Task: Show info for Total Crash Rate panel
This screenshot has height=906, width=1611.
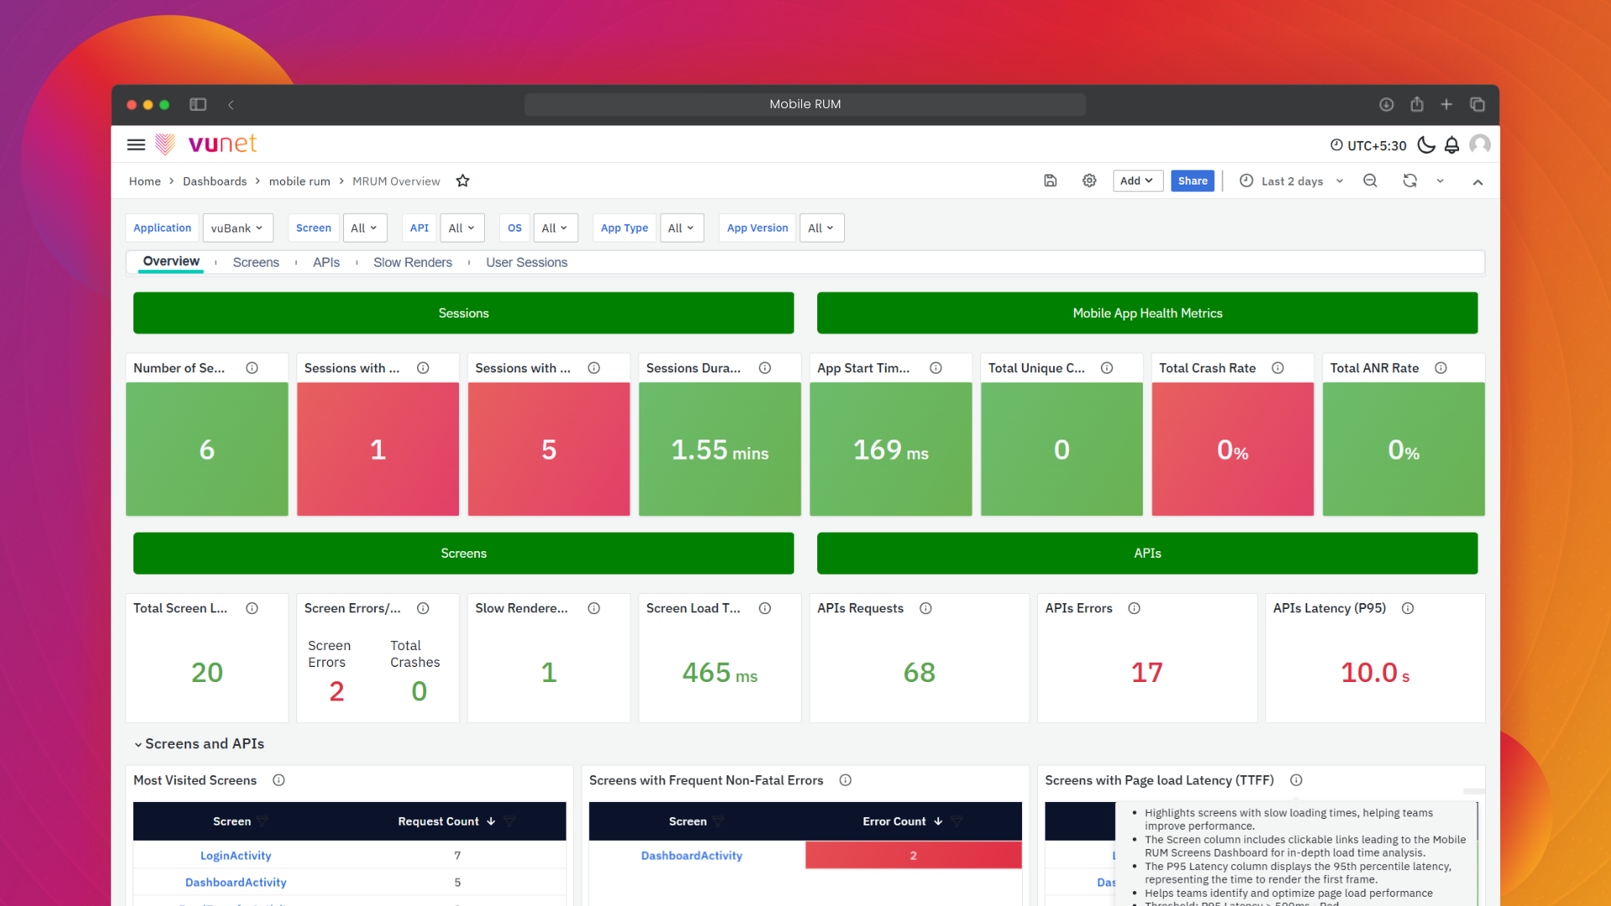Action: tap(1278, 368)
